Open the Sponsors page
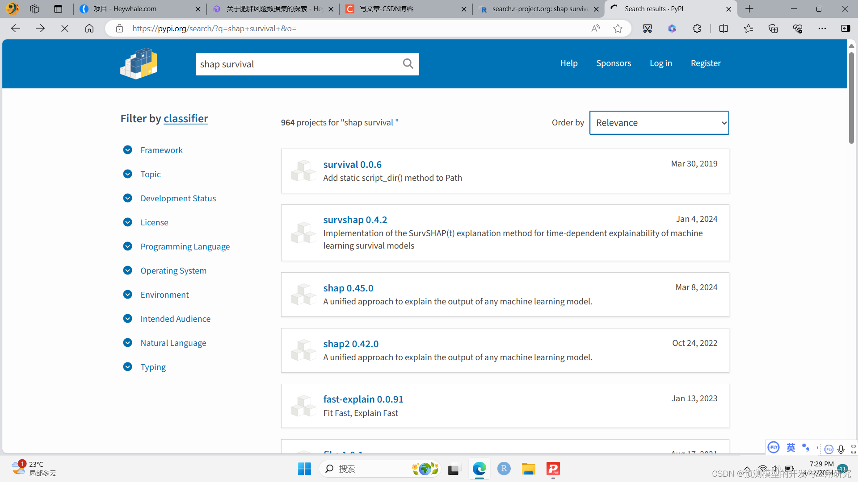 coord(614,63)
